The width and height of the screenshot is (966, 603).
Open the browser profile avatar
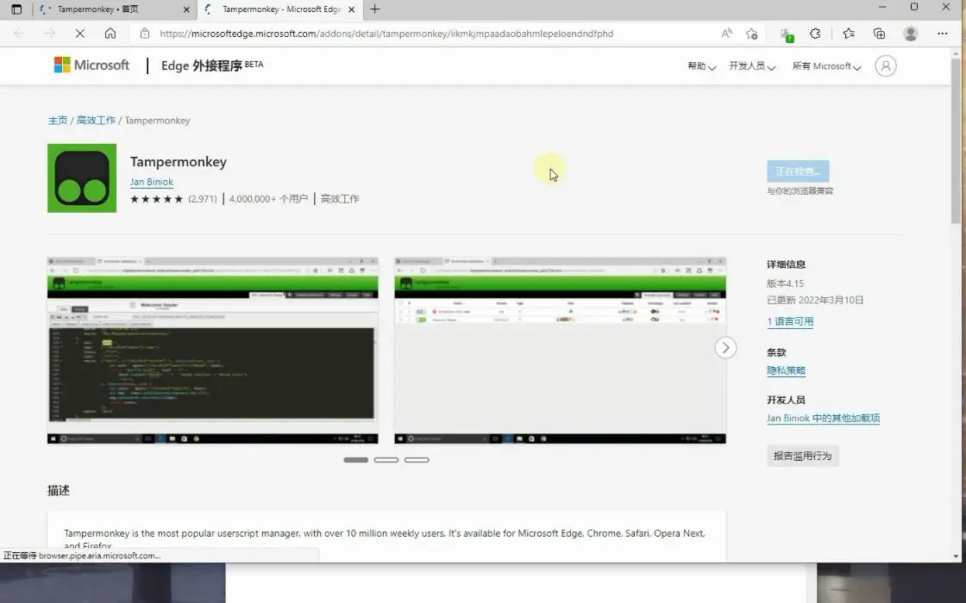pyautogui.click(x=911, y=34)
